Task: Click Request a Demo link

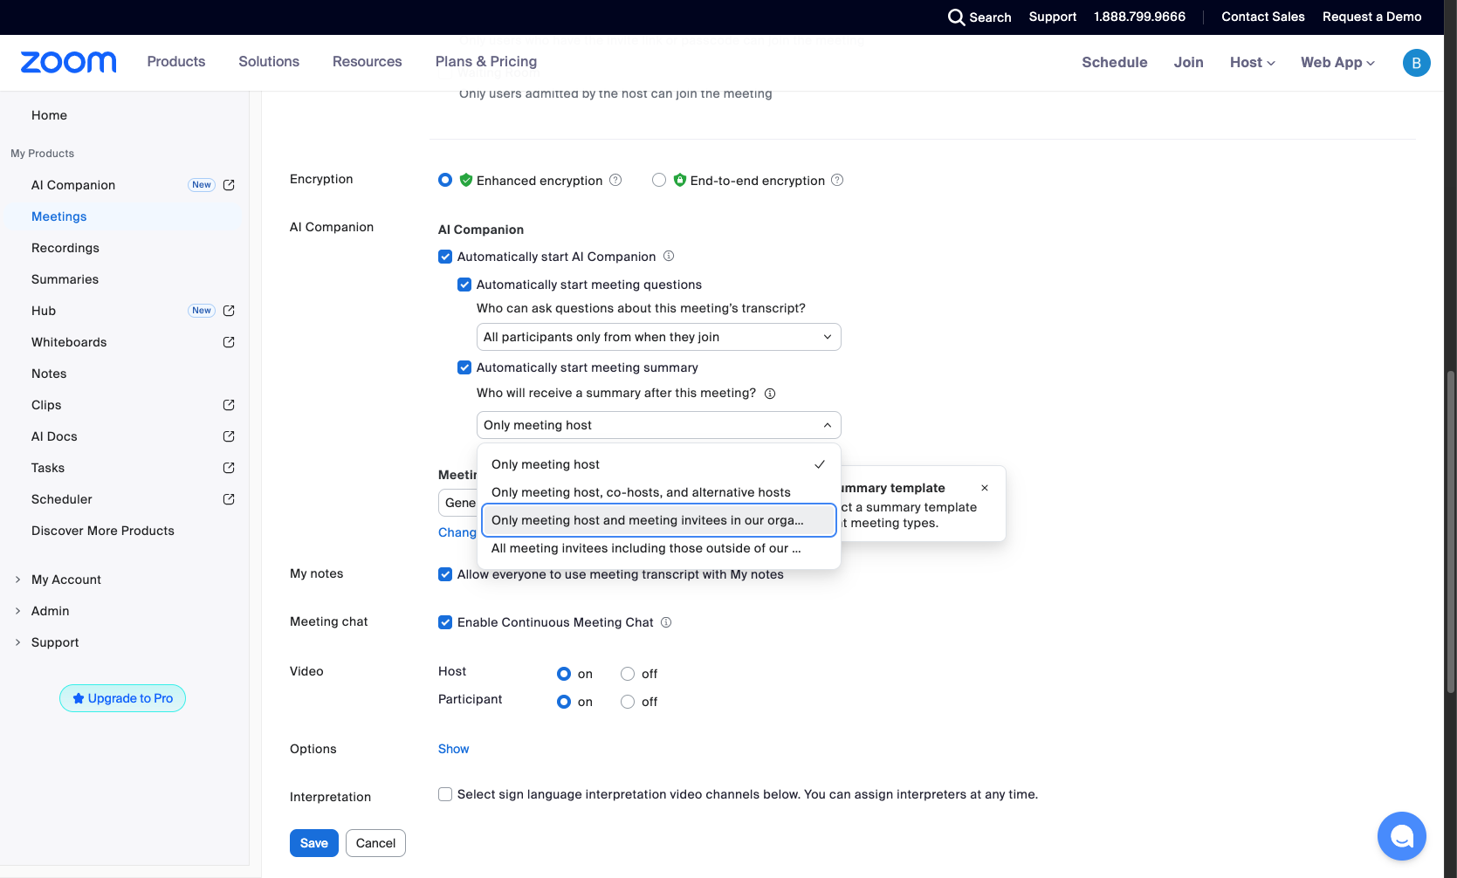Action: pos(1372,17)
